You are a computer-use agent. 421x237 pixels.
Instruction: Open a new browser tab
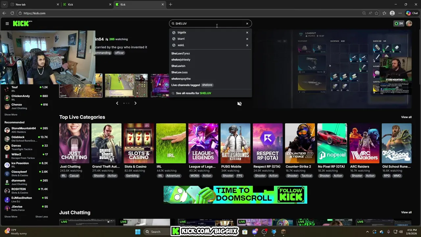[x=170, y=5]
